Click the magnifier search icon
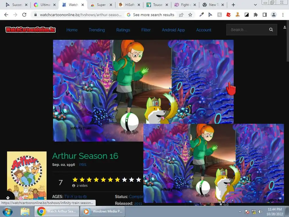The height and width of the screenshot is (217, 289). (271, 29)
